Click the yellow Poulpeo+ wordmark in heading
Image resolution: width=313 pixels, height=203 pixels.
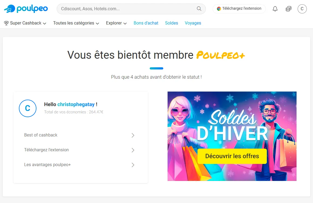tap(220, 55)
